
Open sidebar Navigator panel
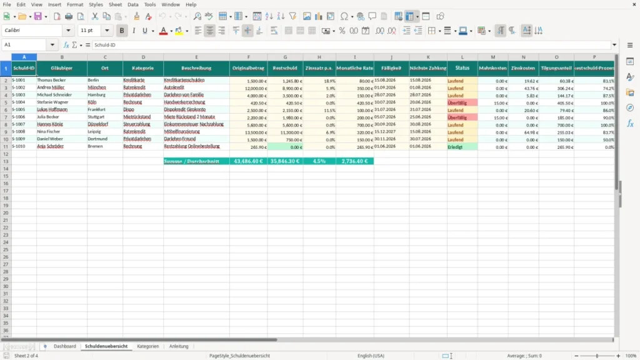[x=630, y=108]
